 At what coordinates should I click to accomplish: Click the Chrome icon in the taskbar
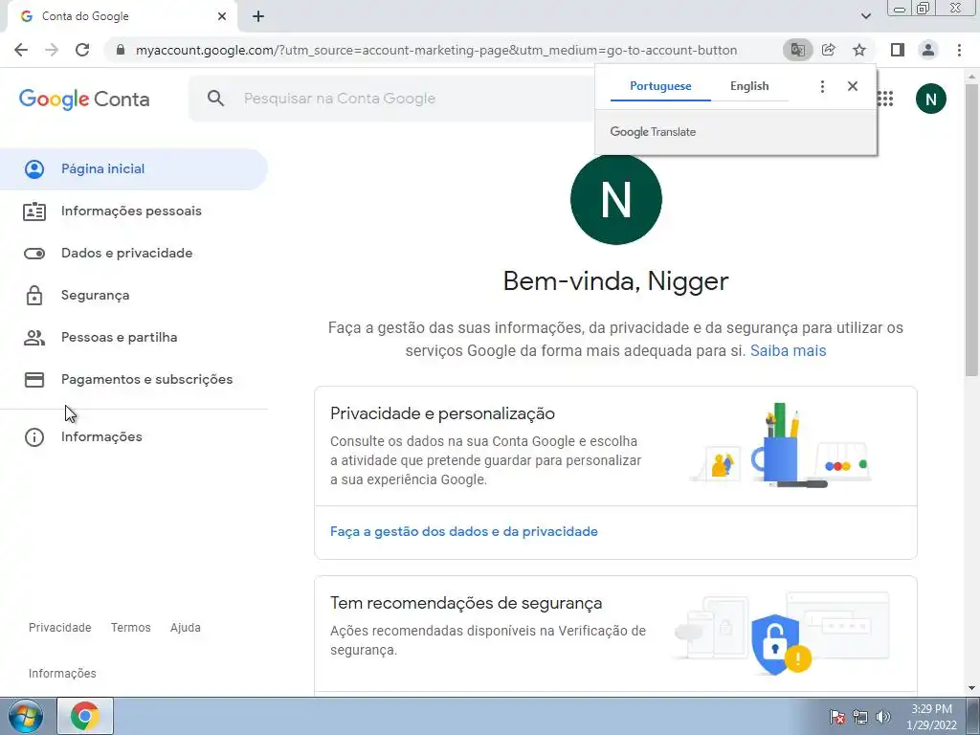click(85, 716)
